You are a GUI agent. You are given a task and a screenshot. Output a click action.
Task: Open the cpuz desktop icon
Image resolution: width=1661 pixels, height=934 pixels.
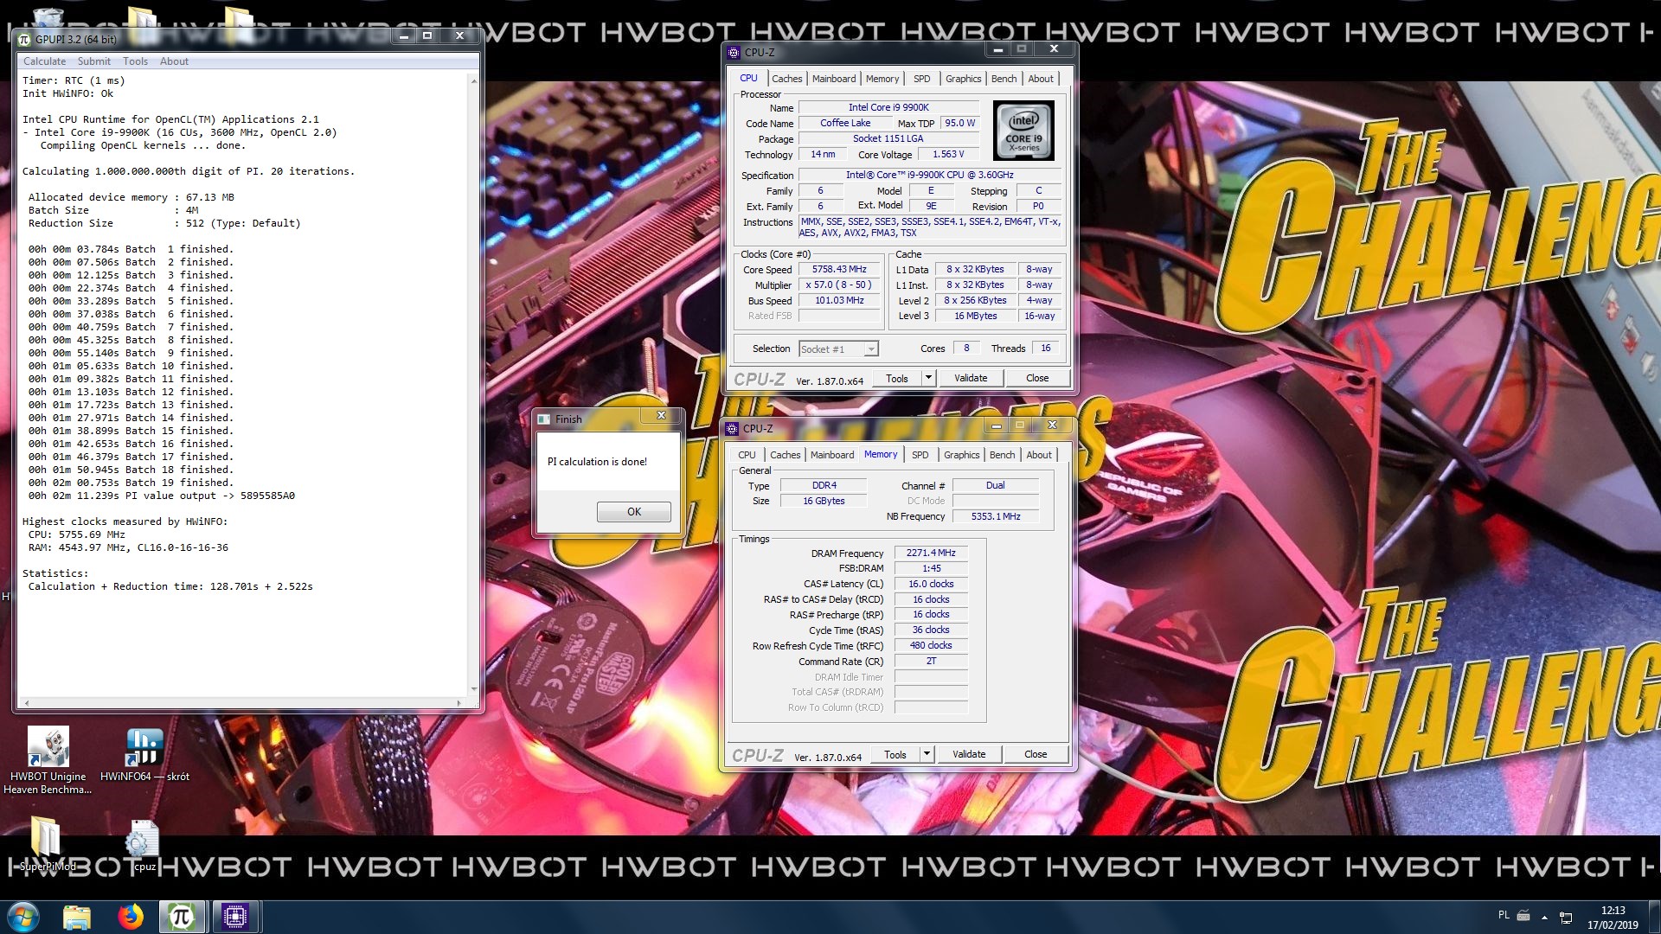point(144,846)
